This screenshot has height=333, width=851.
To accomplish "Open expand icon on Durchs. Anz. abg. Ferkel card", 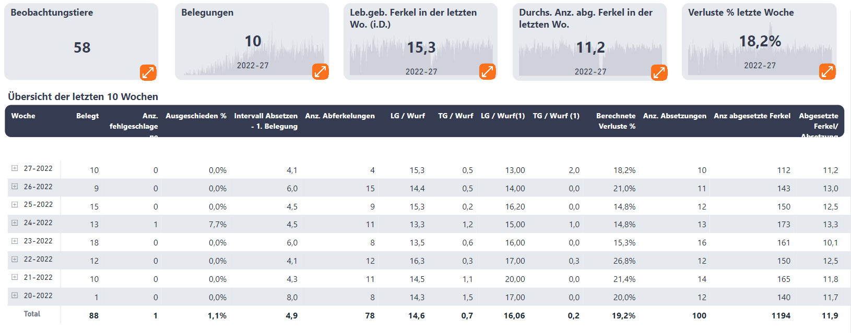I will [x=659, y=72].
